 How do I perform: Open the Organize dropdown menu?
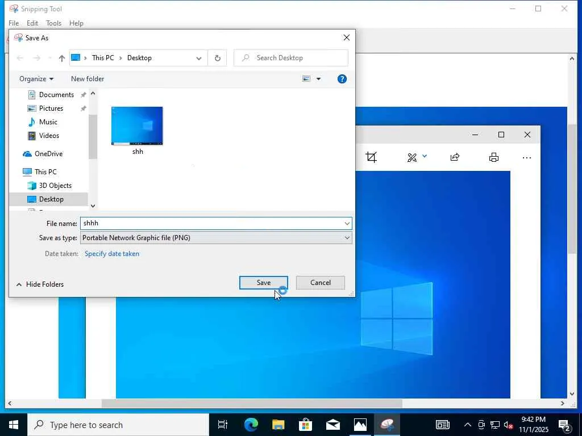[36, 78]
